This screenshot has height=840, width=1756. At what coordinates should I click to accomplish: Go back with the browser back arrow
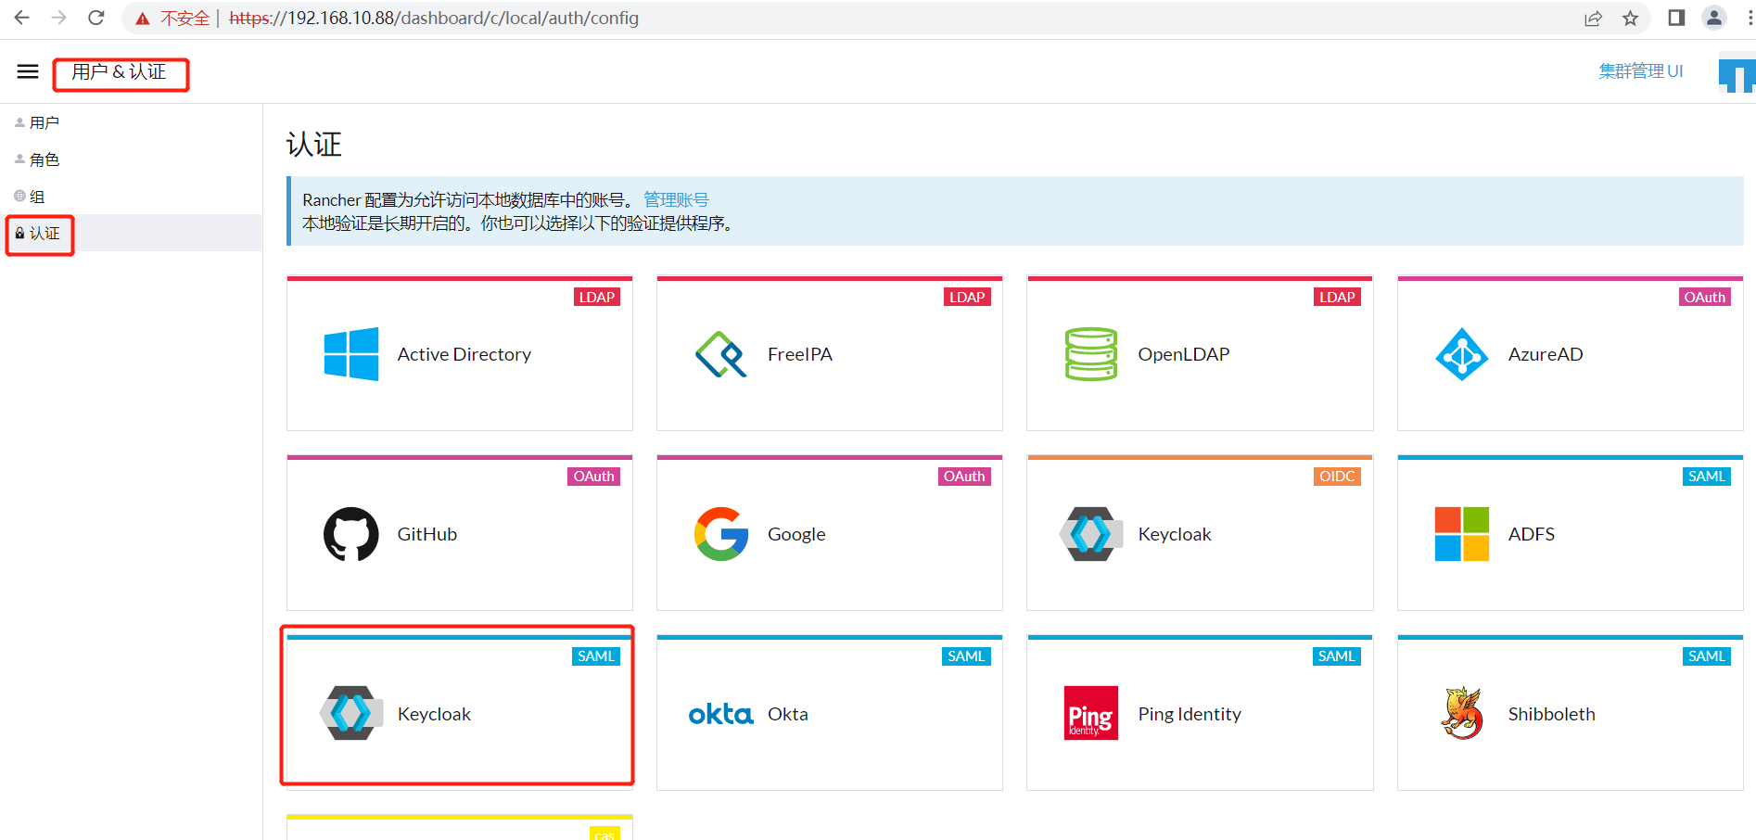pos(21,18)
